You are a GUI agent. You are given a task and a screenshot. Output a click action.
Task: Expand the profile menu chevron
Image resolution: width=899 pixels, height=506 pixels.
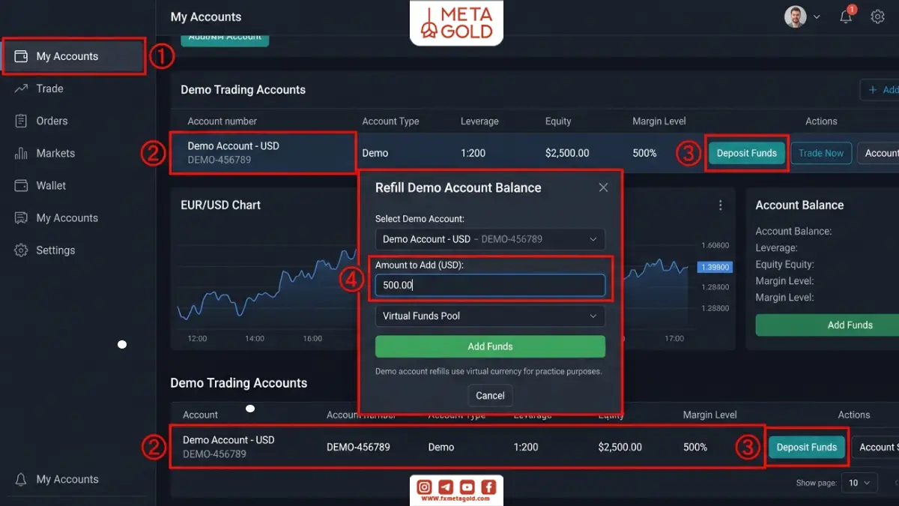(x=817, y=16)
